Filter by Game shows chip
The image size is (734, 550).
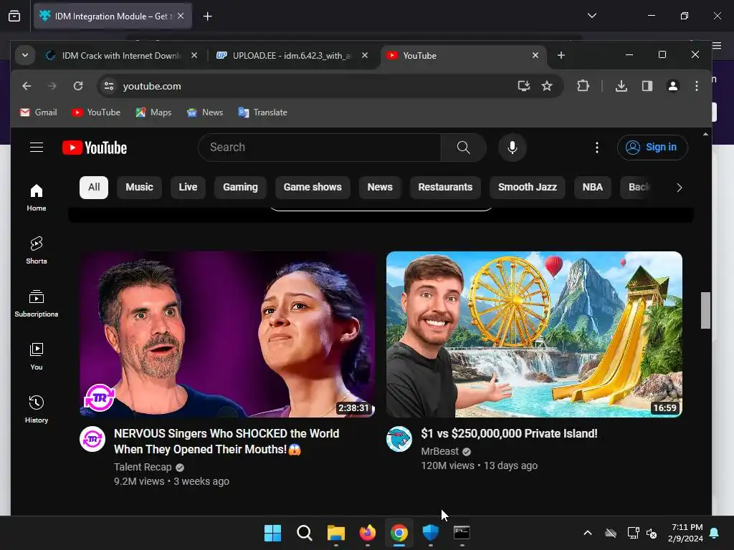(x=313, y=187)
